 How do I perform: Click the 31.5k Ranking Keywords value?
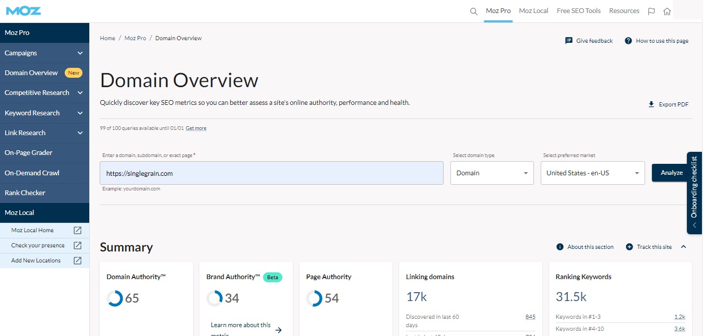click(571, 297)
